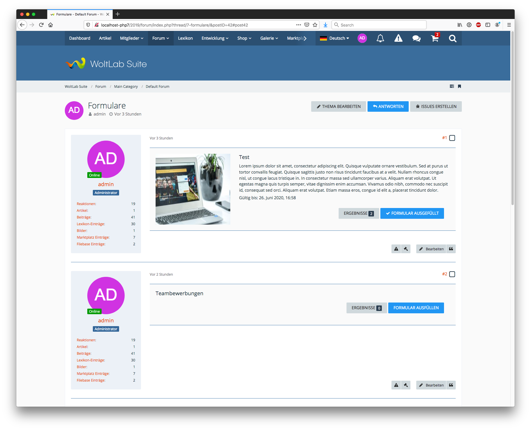Tick the checkbox for post #1
531x430 pixels.
coord(452,138)
